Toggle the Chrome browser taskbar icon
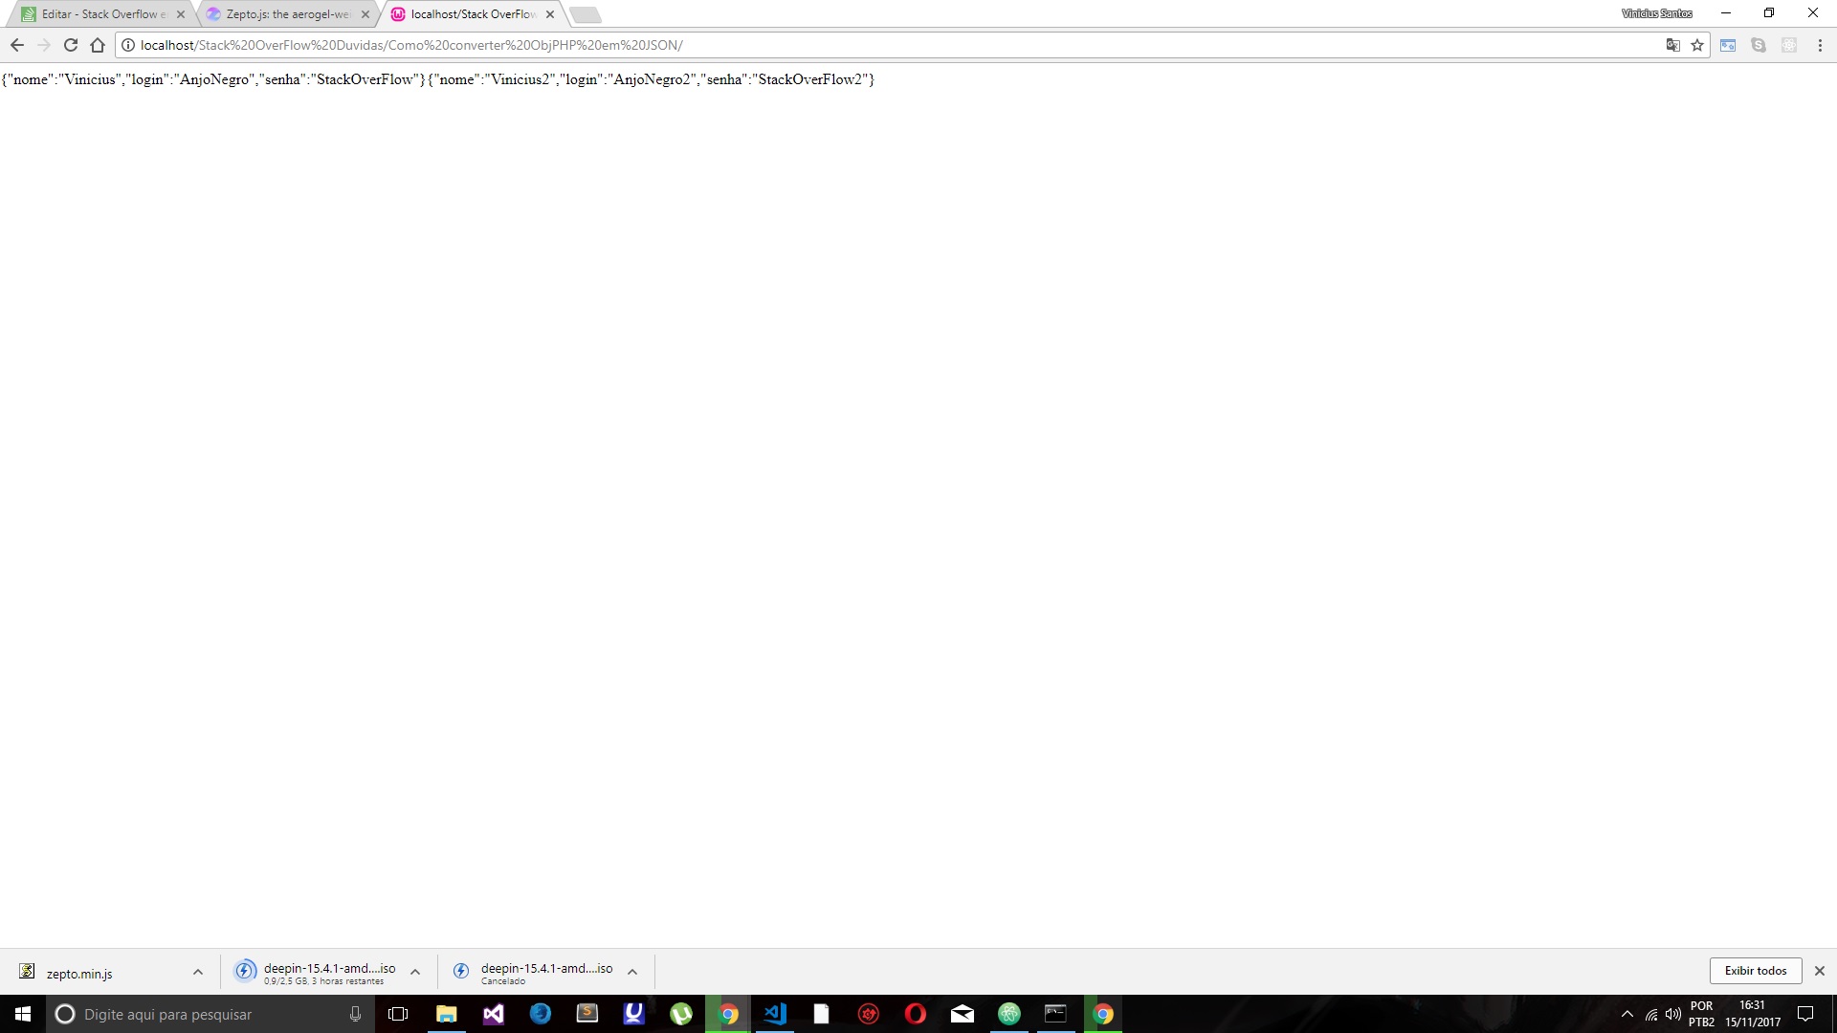The image size is (1837, 1033). coord(729,1014)
